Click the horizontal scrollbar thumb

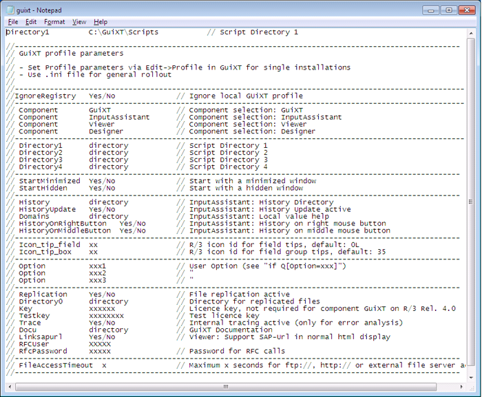(226, 387)
